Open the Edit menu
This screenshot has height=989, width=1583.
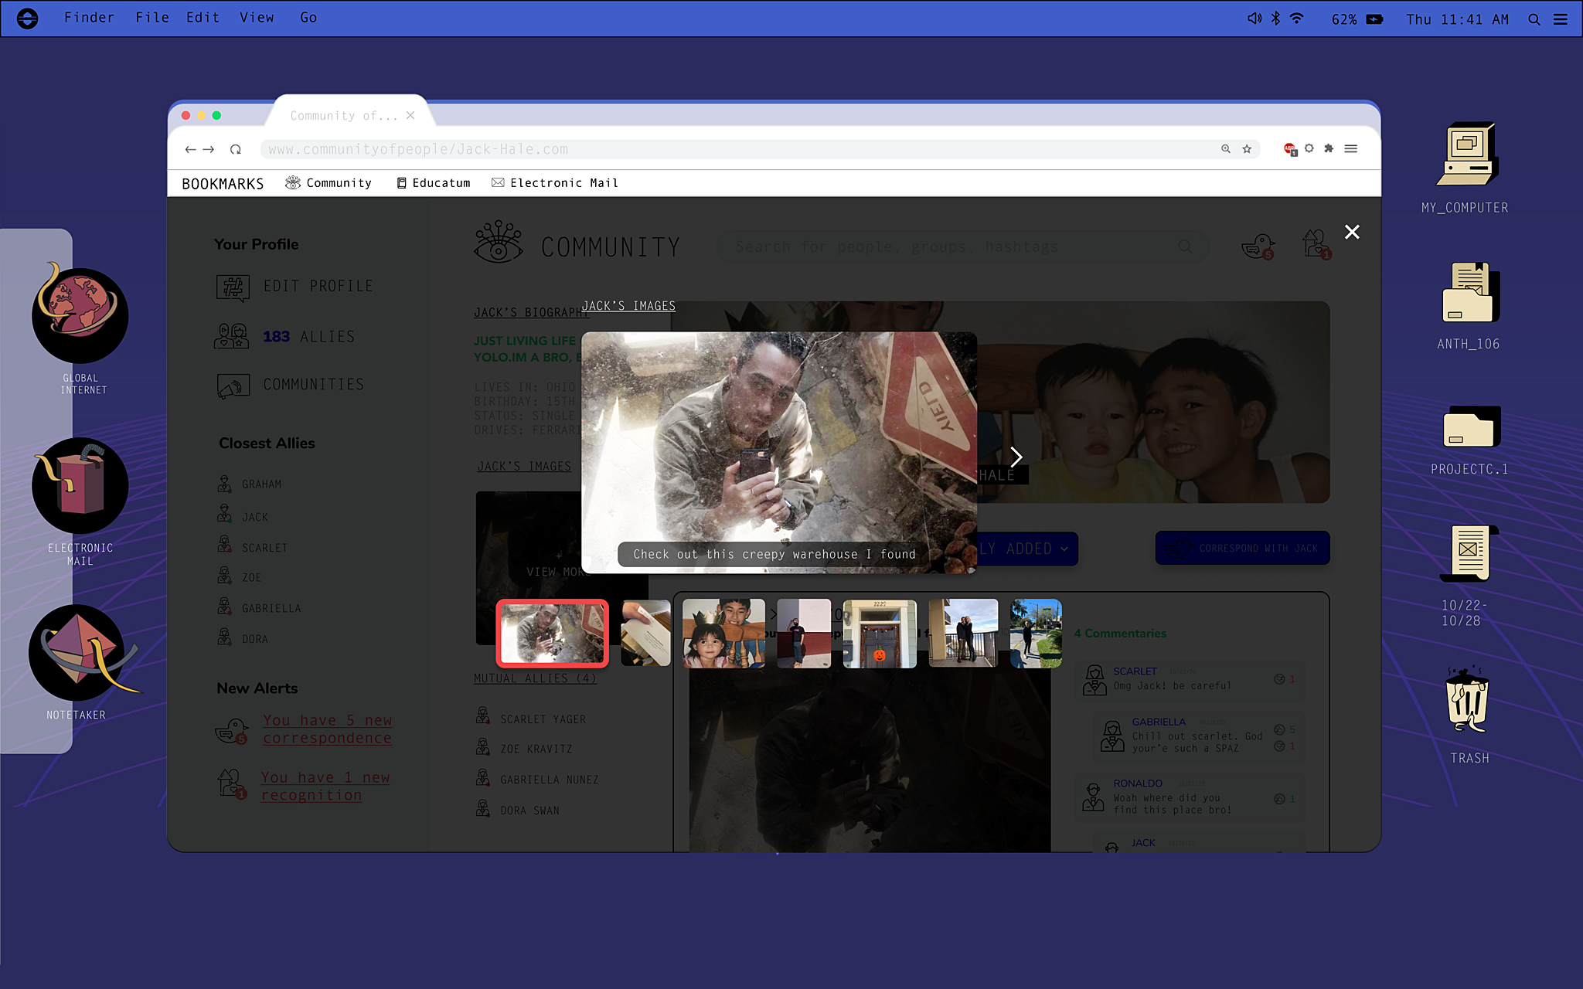click(x=203, y=17)
